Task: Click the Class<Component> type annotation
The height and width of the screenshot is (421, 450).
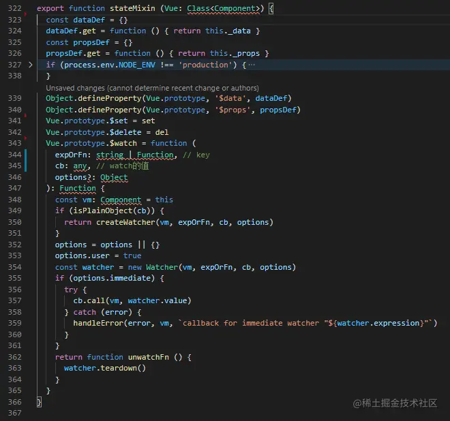Action: (224, 8)
